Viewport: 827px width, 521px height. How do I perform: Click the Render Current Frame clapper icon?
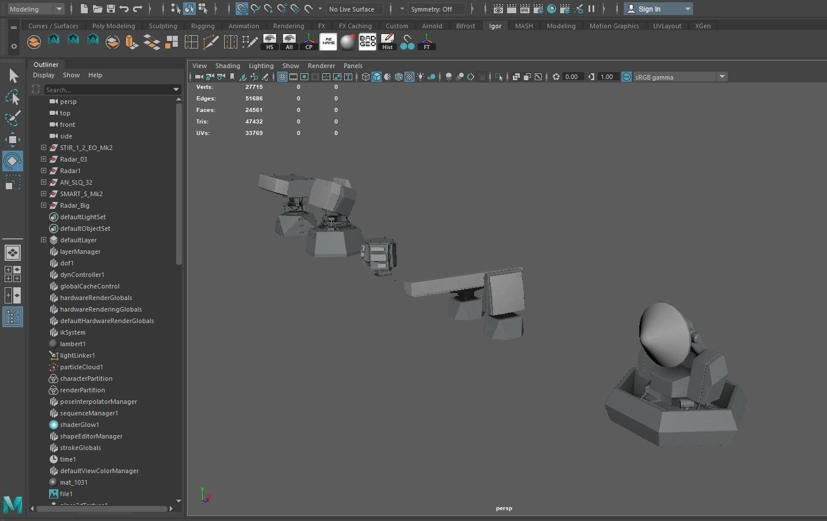click(512, 9)
